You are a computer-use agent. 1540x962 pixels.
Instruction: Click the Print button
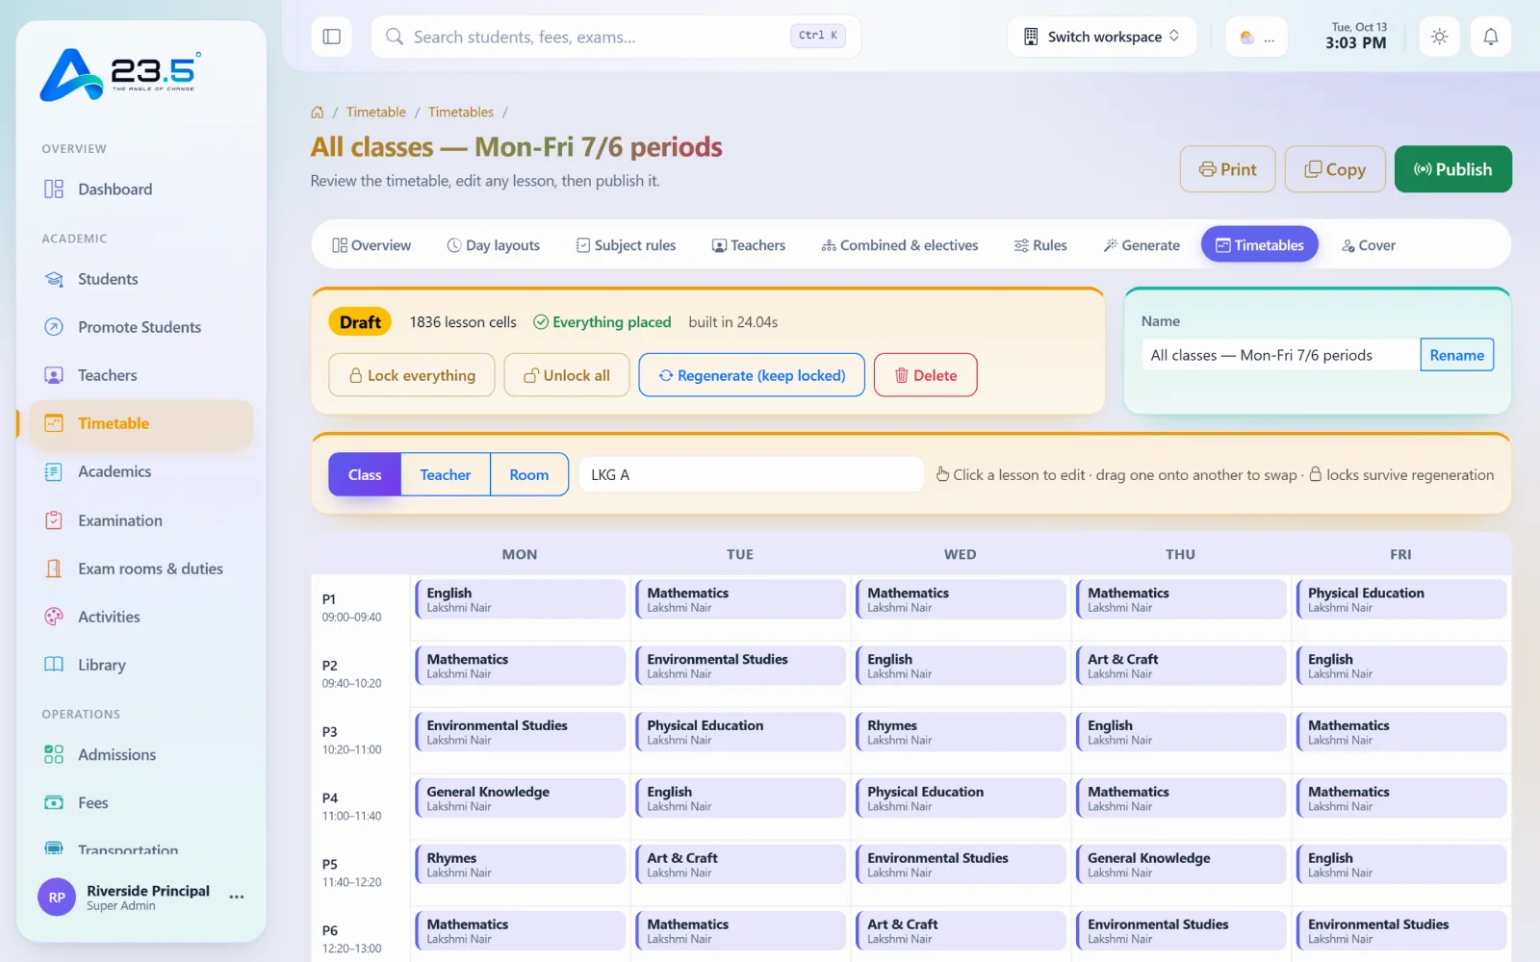tap(1227, 169)
